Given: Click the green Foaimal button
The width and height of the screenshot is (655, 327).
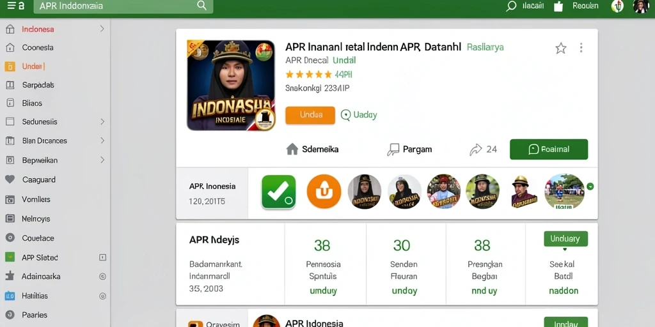Looking at the screenshot, I should 548,149.
